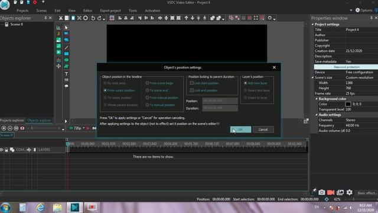Screen dimensions: 378x213
Task: Click the Password protection button
Action: pos(346,67)
